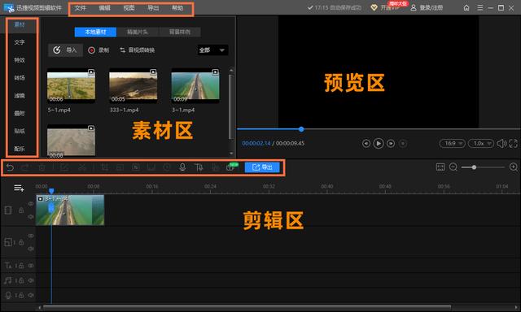Screen dimensions: 521x312
Task: Click the stop button beside next-frame control
Action: click(403, 144)
